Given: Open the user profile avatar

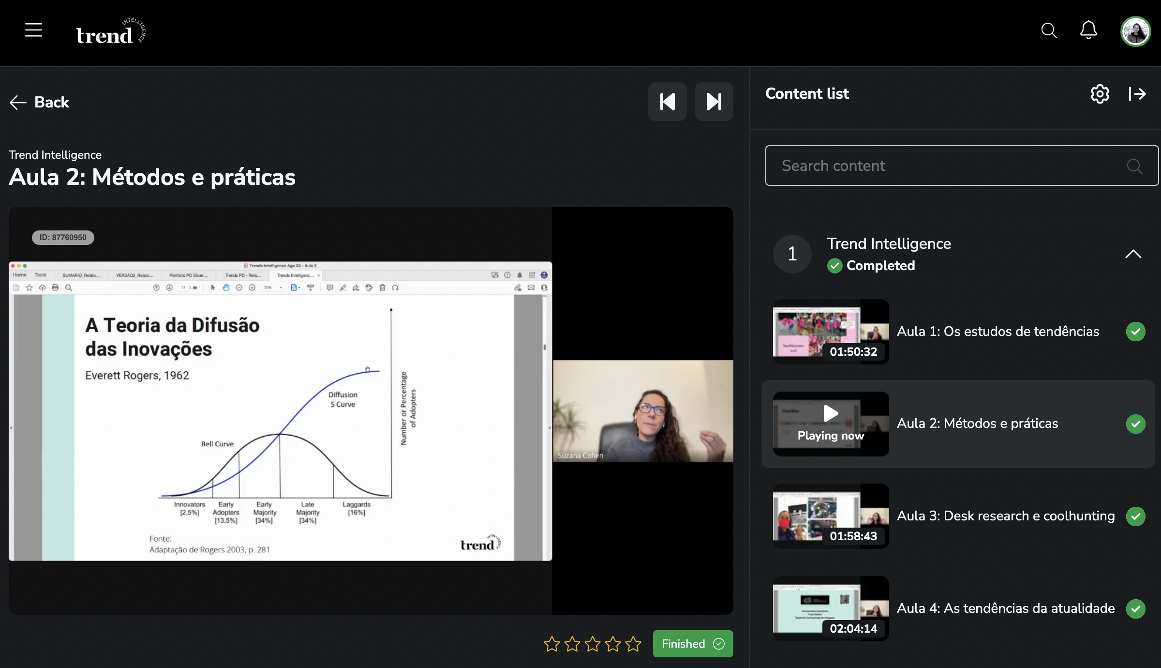Looking at the screenshot, I should point(1135,31).
